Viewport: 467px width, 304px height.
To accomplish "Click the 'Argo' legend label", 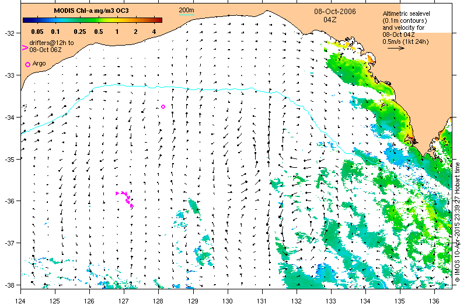I will pyautogui.click(x=39, y=63).
